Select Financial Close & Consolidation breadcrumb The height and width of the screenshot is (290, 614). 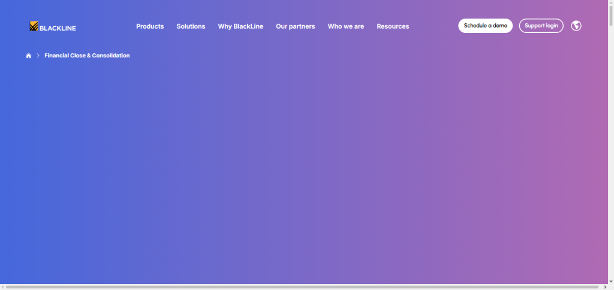[87, 56]
